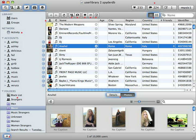
Task: Open the arrow icon beside Anuhel row
Action: pos(96,46)
